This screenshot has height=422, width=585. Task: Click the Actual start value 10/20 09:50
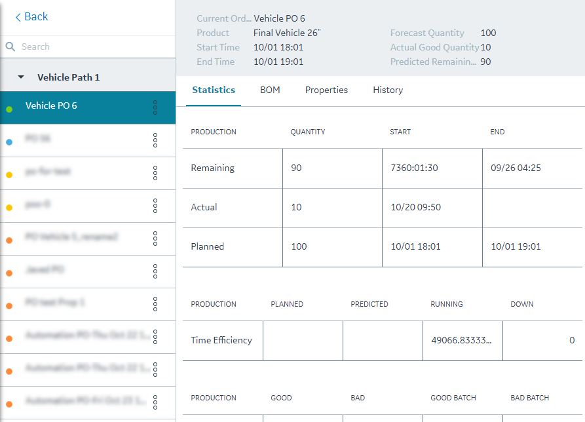tap(415, 207)
